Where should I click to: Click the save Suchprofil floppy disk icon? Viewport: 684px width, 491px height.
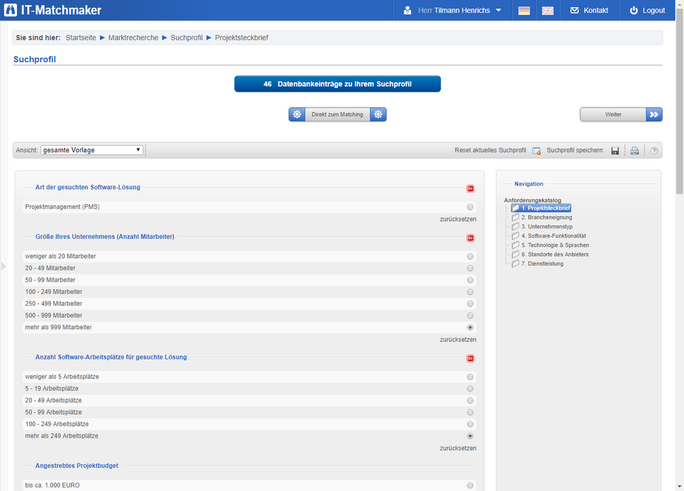pyautogui.click(x=615, y=151)
